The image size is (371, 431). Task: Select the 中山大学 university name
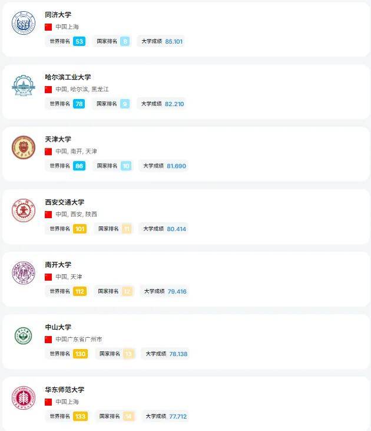pyautogui.click(x=58, y=327)
